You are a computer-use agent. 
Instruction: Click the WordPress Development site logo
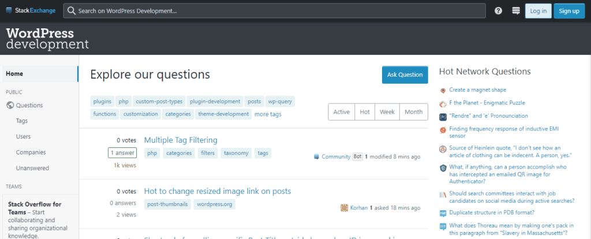pos(47,38)
